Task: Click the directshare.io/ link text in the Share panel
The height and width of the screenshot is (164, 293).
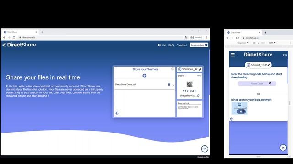Action: point(188,96)
